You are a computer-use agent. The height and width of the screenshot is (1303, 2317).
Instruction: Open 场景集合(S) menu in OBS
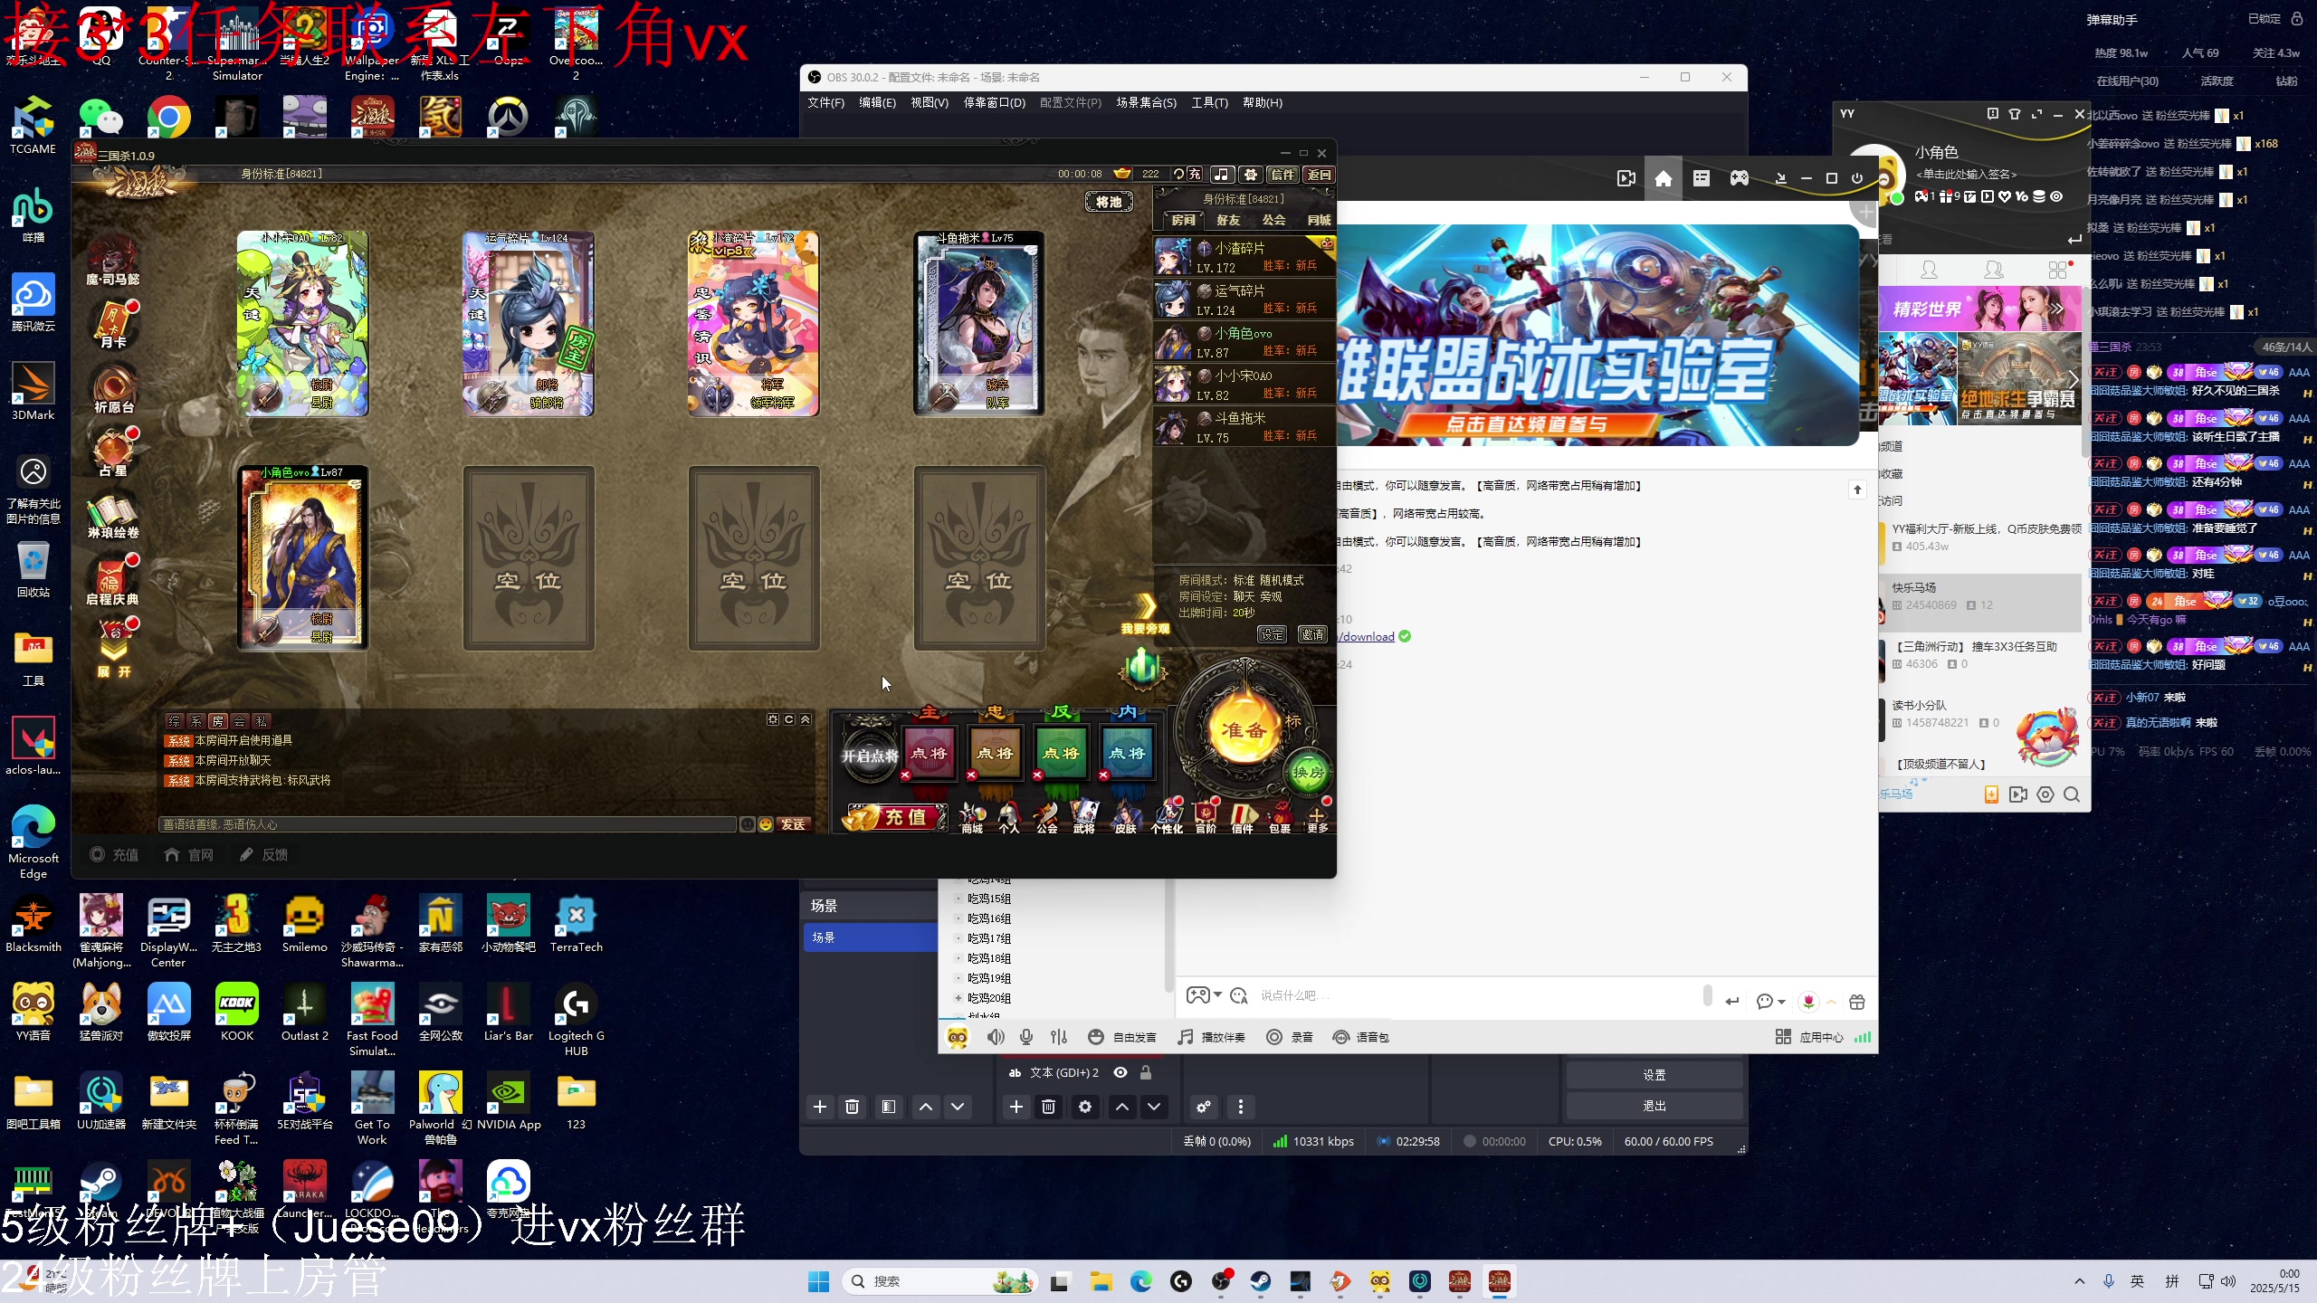1146,102
